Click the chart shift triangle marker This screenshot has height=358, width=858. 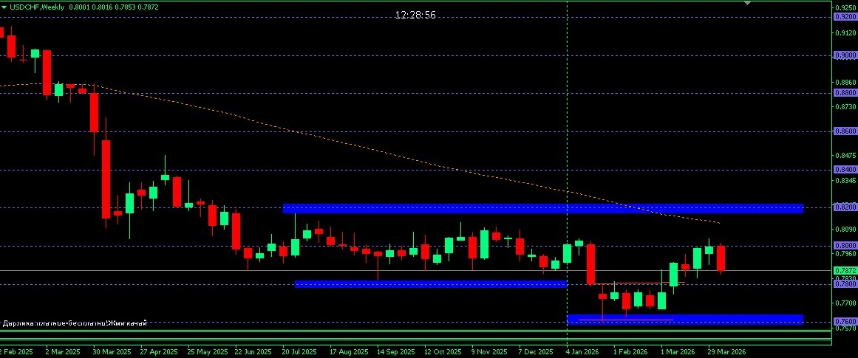point(747,3)
